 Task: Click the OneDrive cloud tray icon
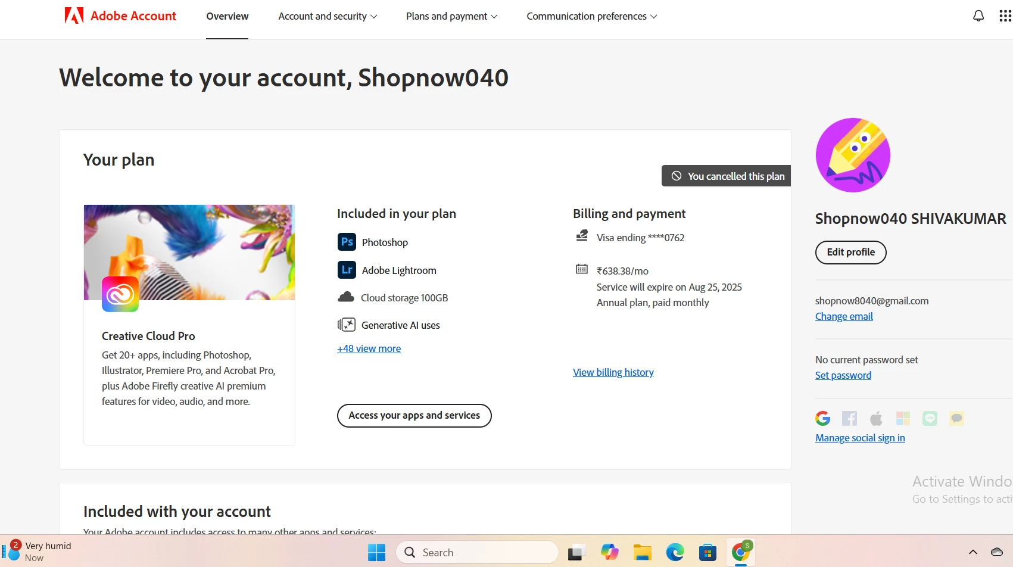pos(996,552)
